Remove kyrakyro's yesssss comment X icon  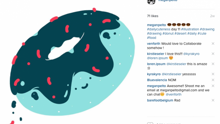(x=213, y=74)
